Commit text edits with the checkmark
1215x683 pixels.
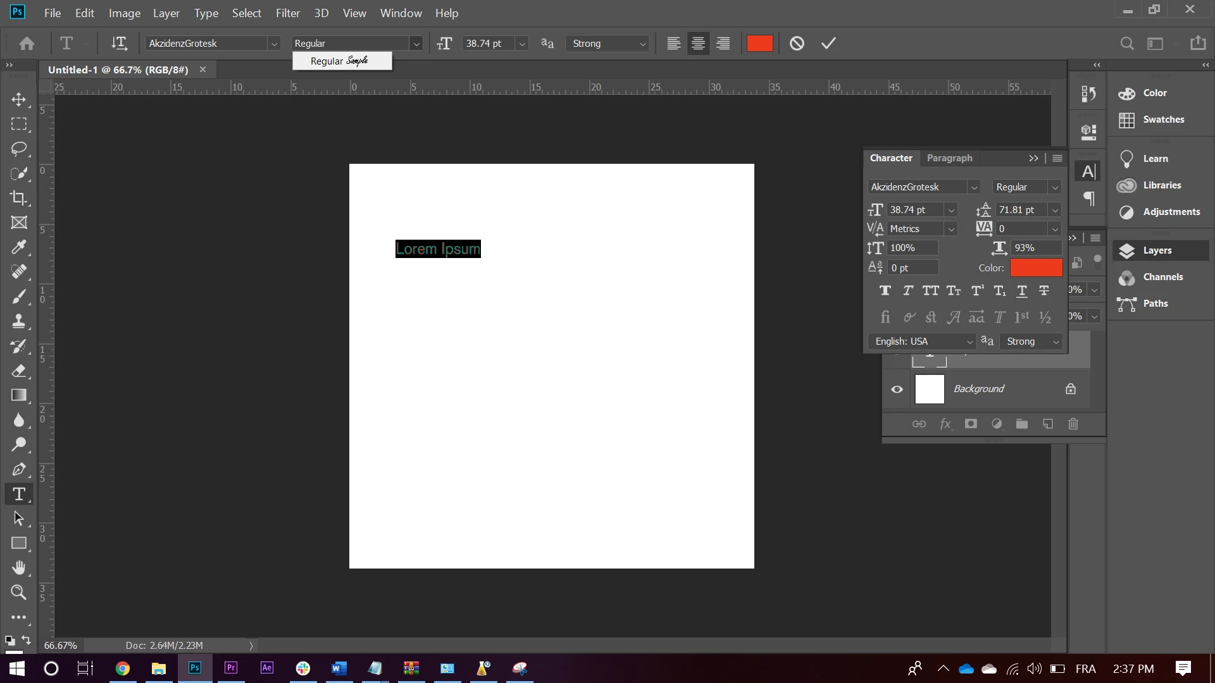828,43
